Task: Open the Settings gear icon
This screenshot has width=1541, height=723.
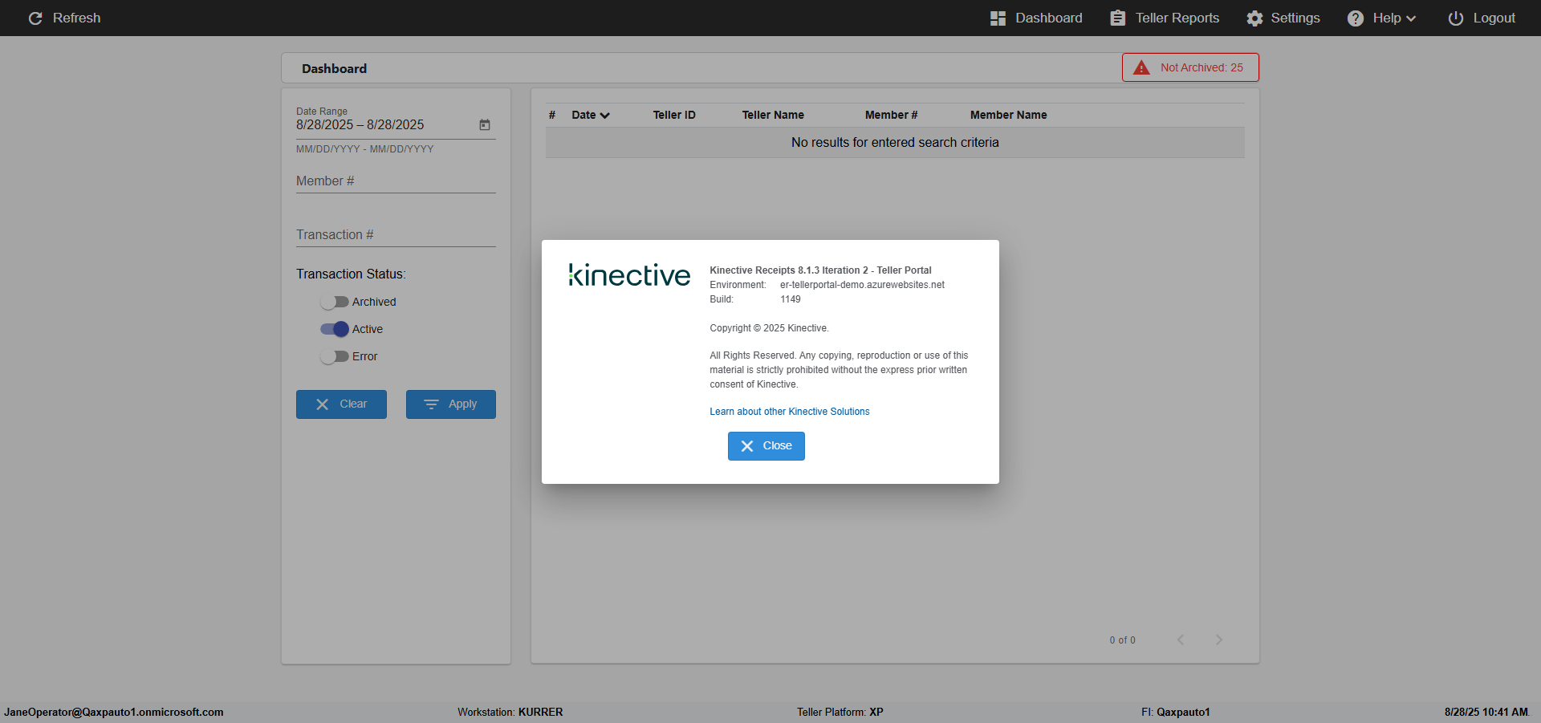Action: pyautogui.click(x=1254, y=18)
